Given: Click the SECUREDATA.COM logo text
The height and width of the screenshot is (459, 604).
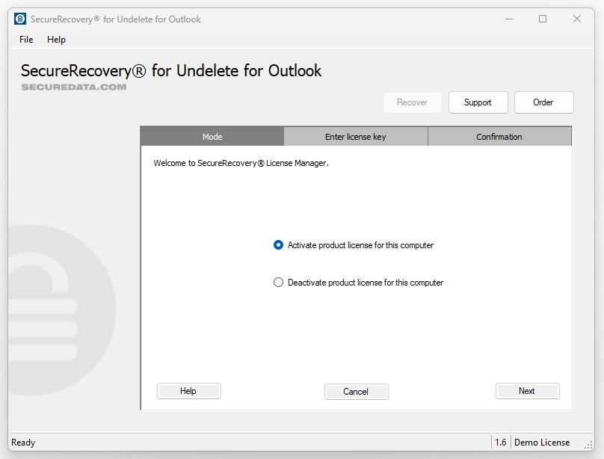Looking at the screenshot, I should pyautogui.click(x=73, y=87).
